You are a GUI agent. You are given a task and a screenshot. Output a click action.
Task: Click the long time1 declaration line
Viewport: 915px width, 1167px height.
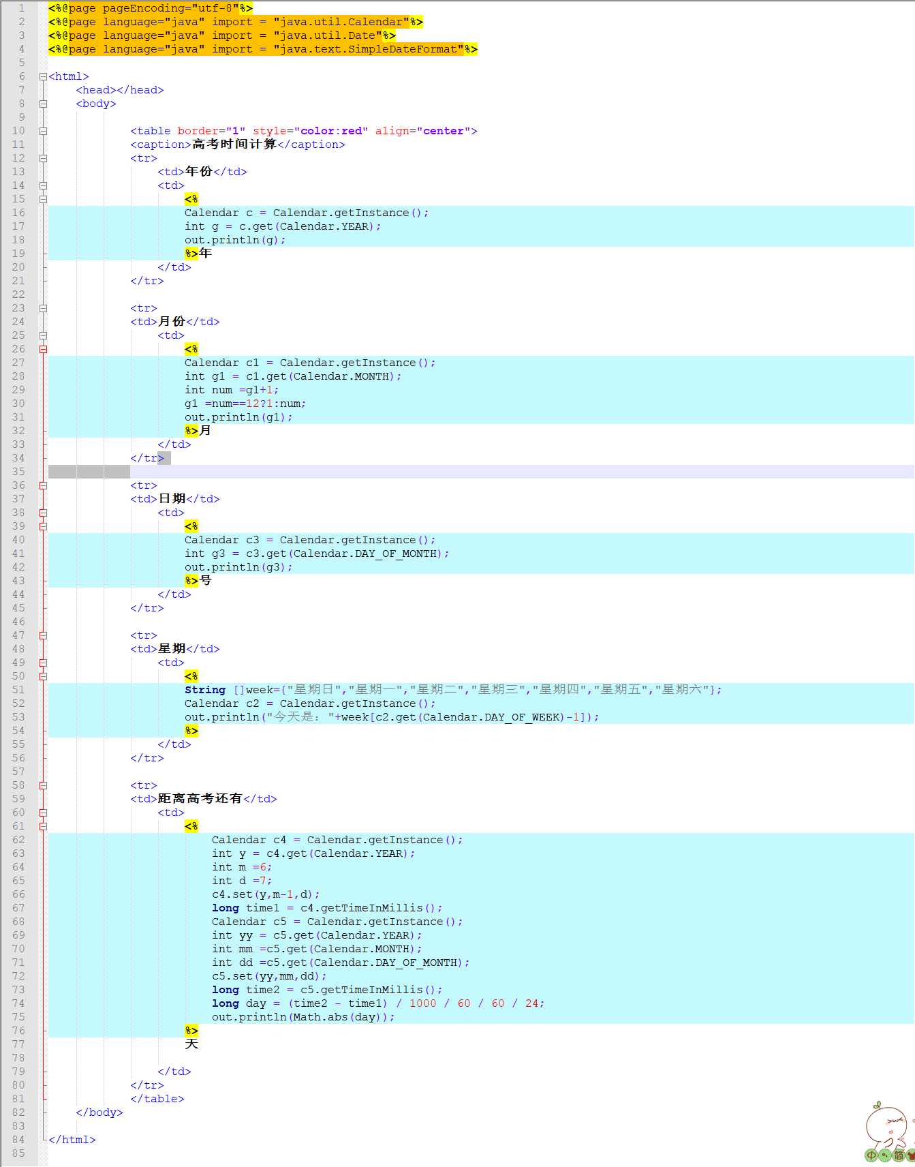[328, 908]
